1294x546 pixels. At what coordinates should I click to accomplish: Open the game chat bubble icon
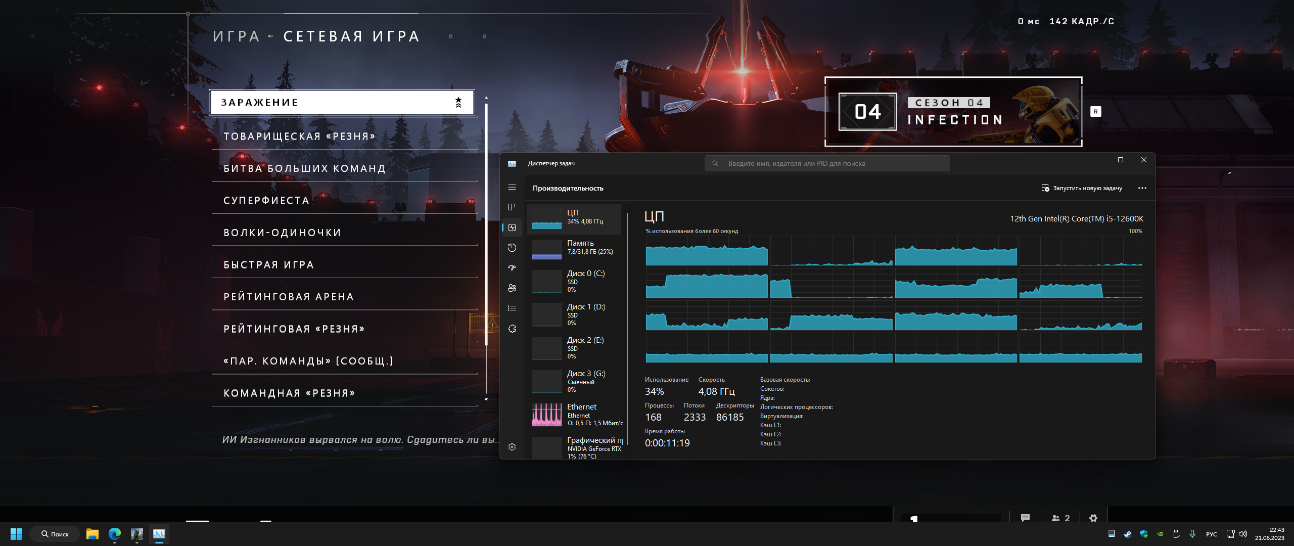click(x=1025, y=518)
